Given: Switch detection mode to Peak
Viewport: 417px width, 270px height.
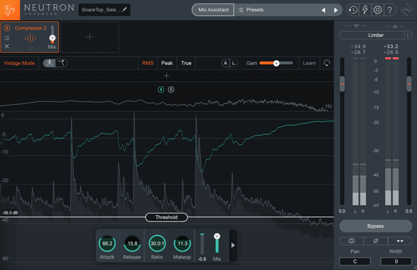Looking at the screenshot, I should (167, 63).
